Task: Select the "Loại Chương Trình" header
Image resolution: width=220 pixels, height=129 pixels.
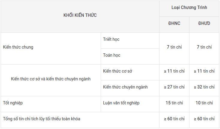Action: (x=189, y=7)
